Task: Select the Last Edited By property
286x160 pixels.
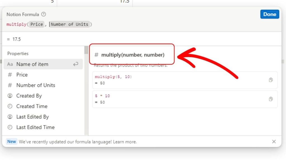Action: coord(33,117)
